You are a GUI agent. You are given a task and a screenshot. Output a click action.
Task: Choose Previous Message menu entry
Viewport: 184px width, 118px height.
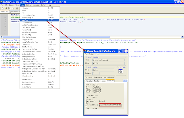pyautogui.click(x=40, y=82)
